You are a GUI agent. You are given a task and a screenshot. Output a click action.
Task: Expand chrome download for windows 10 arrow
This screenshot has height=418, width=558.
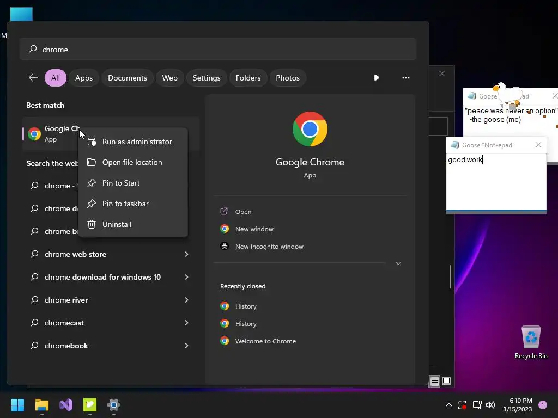[x=186, y=277]
